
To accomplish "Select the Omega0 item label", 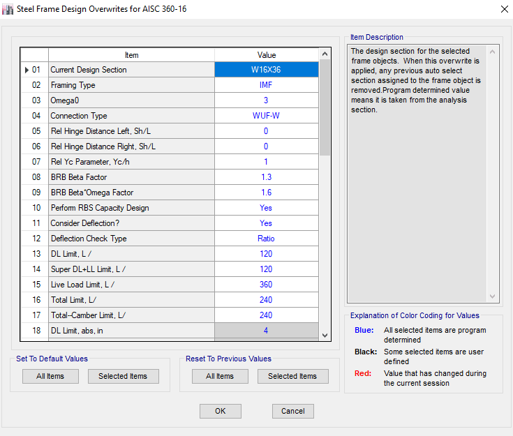I will 131,100.
